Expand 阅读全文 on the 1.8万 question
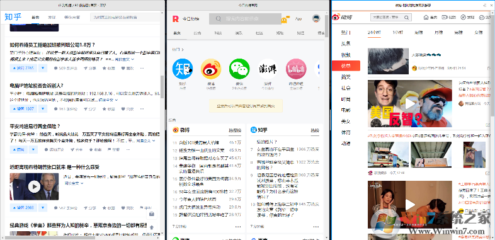 point(125,59)
